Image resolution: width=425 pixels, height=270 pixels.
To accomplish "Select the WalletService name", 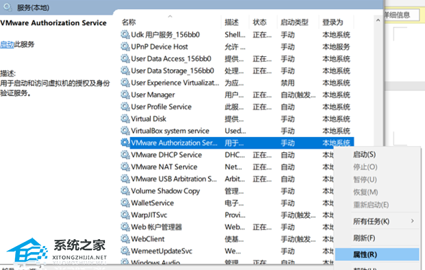I will (x=152, y=203).
